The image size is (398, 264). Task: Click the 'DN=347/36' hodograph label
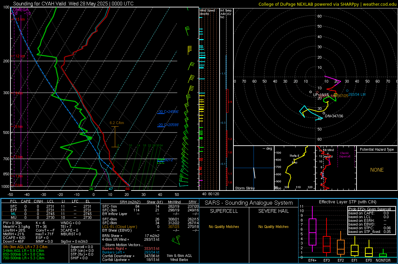(334, 116)
